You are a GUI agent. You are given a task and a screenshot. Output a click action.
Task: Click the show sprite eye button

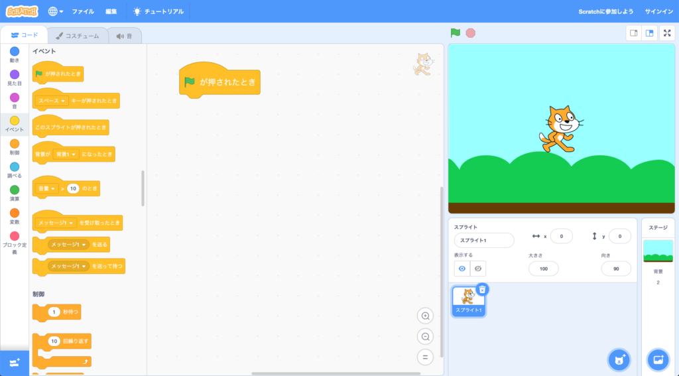point(462,269)
